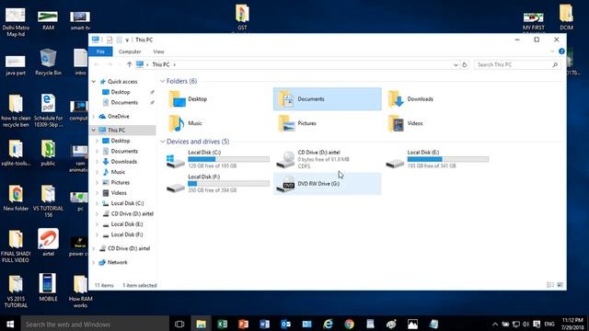Select Local Disk (F:) in navigation tree

[127, 234]
